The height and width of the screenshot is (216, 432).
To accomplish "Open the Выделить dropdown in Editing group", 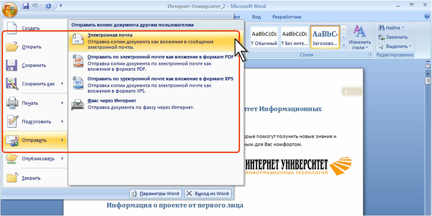I will 395,46.
